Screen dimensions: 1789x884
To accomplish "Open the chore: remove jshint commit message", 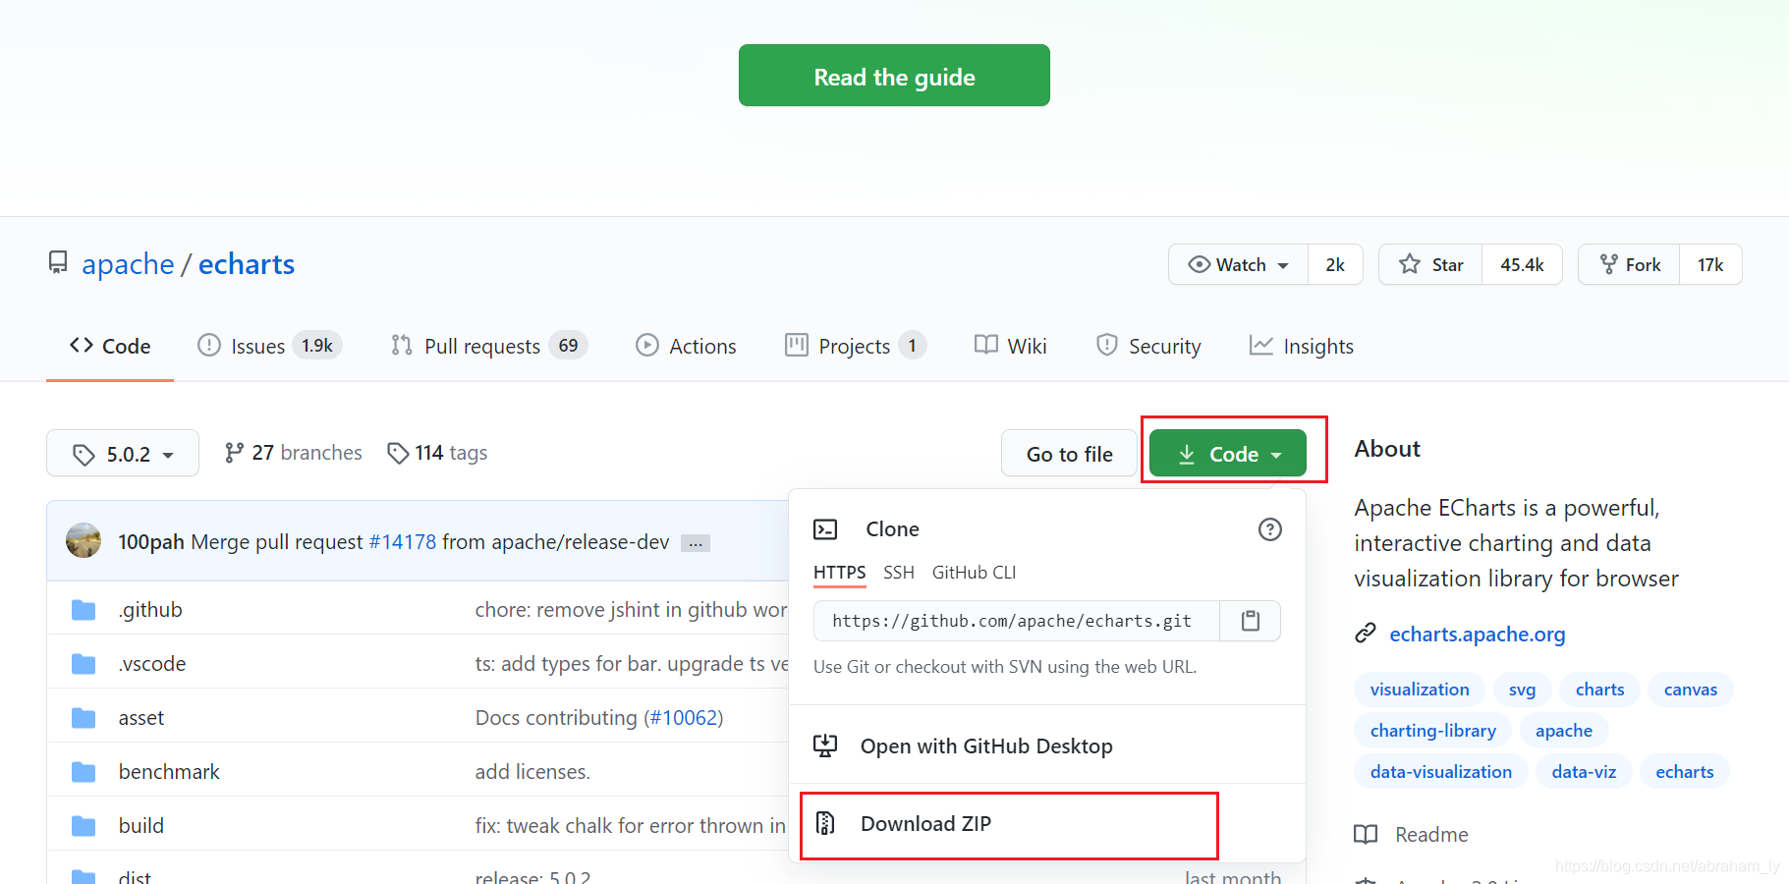I will (631, 610).
